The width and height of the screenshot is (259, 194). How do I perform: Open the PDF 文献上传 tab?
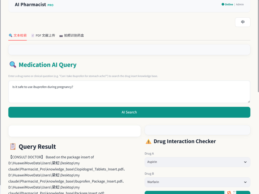(43, 35)
